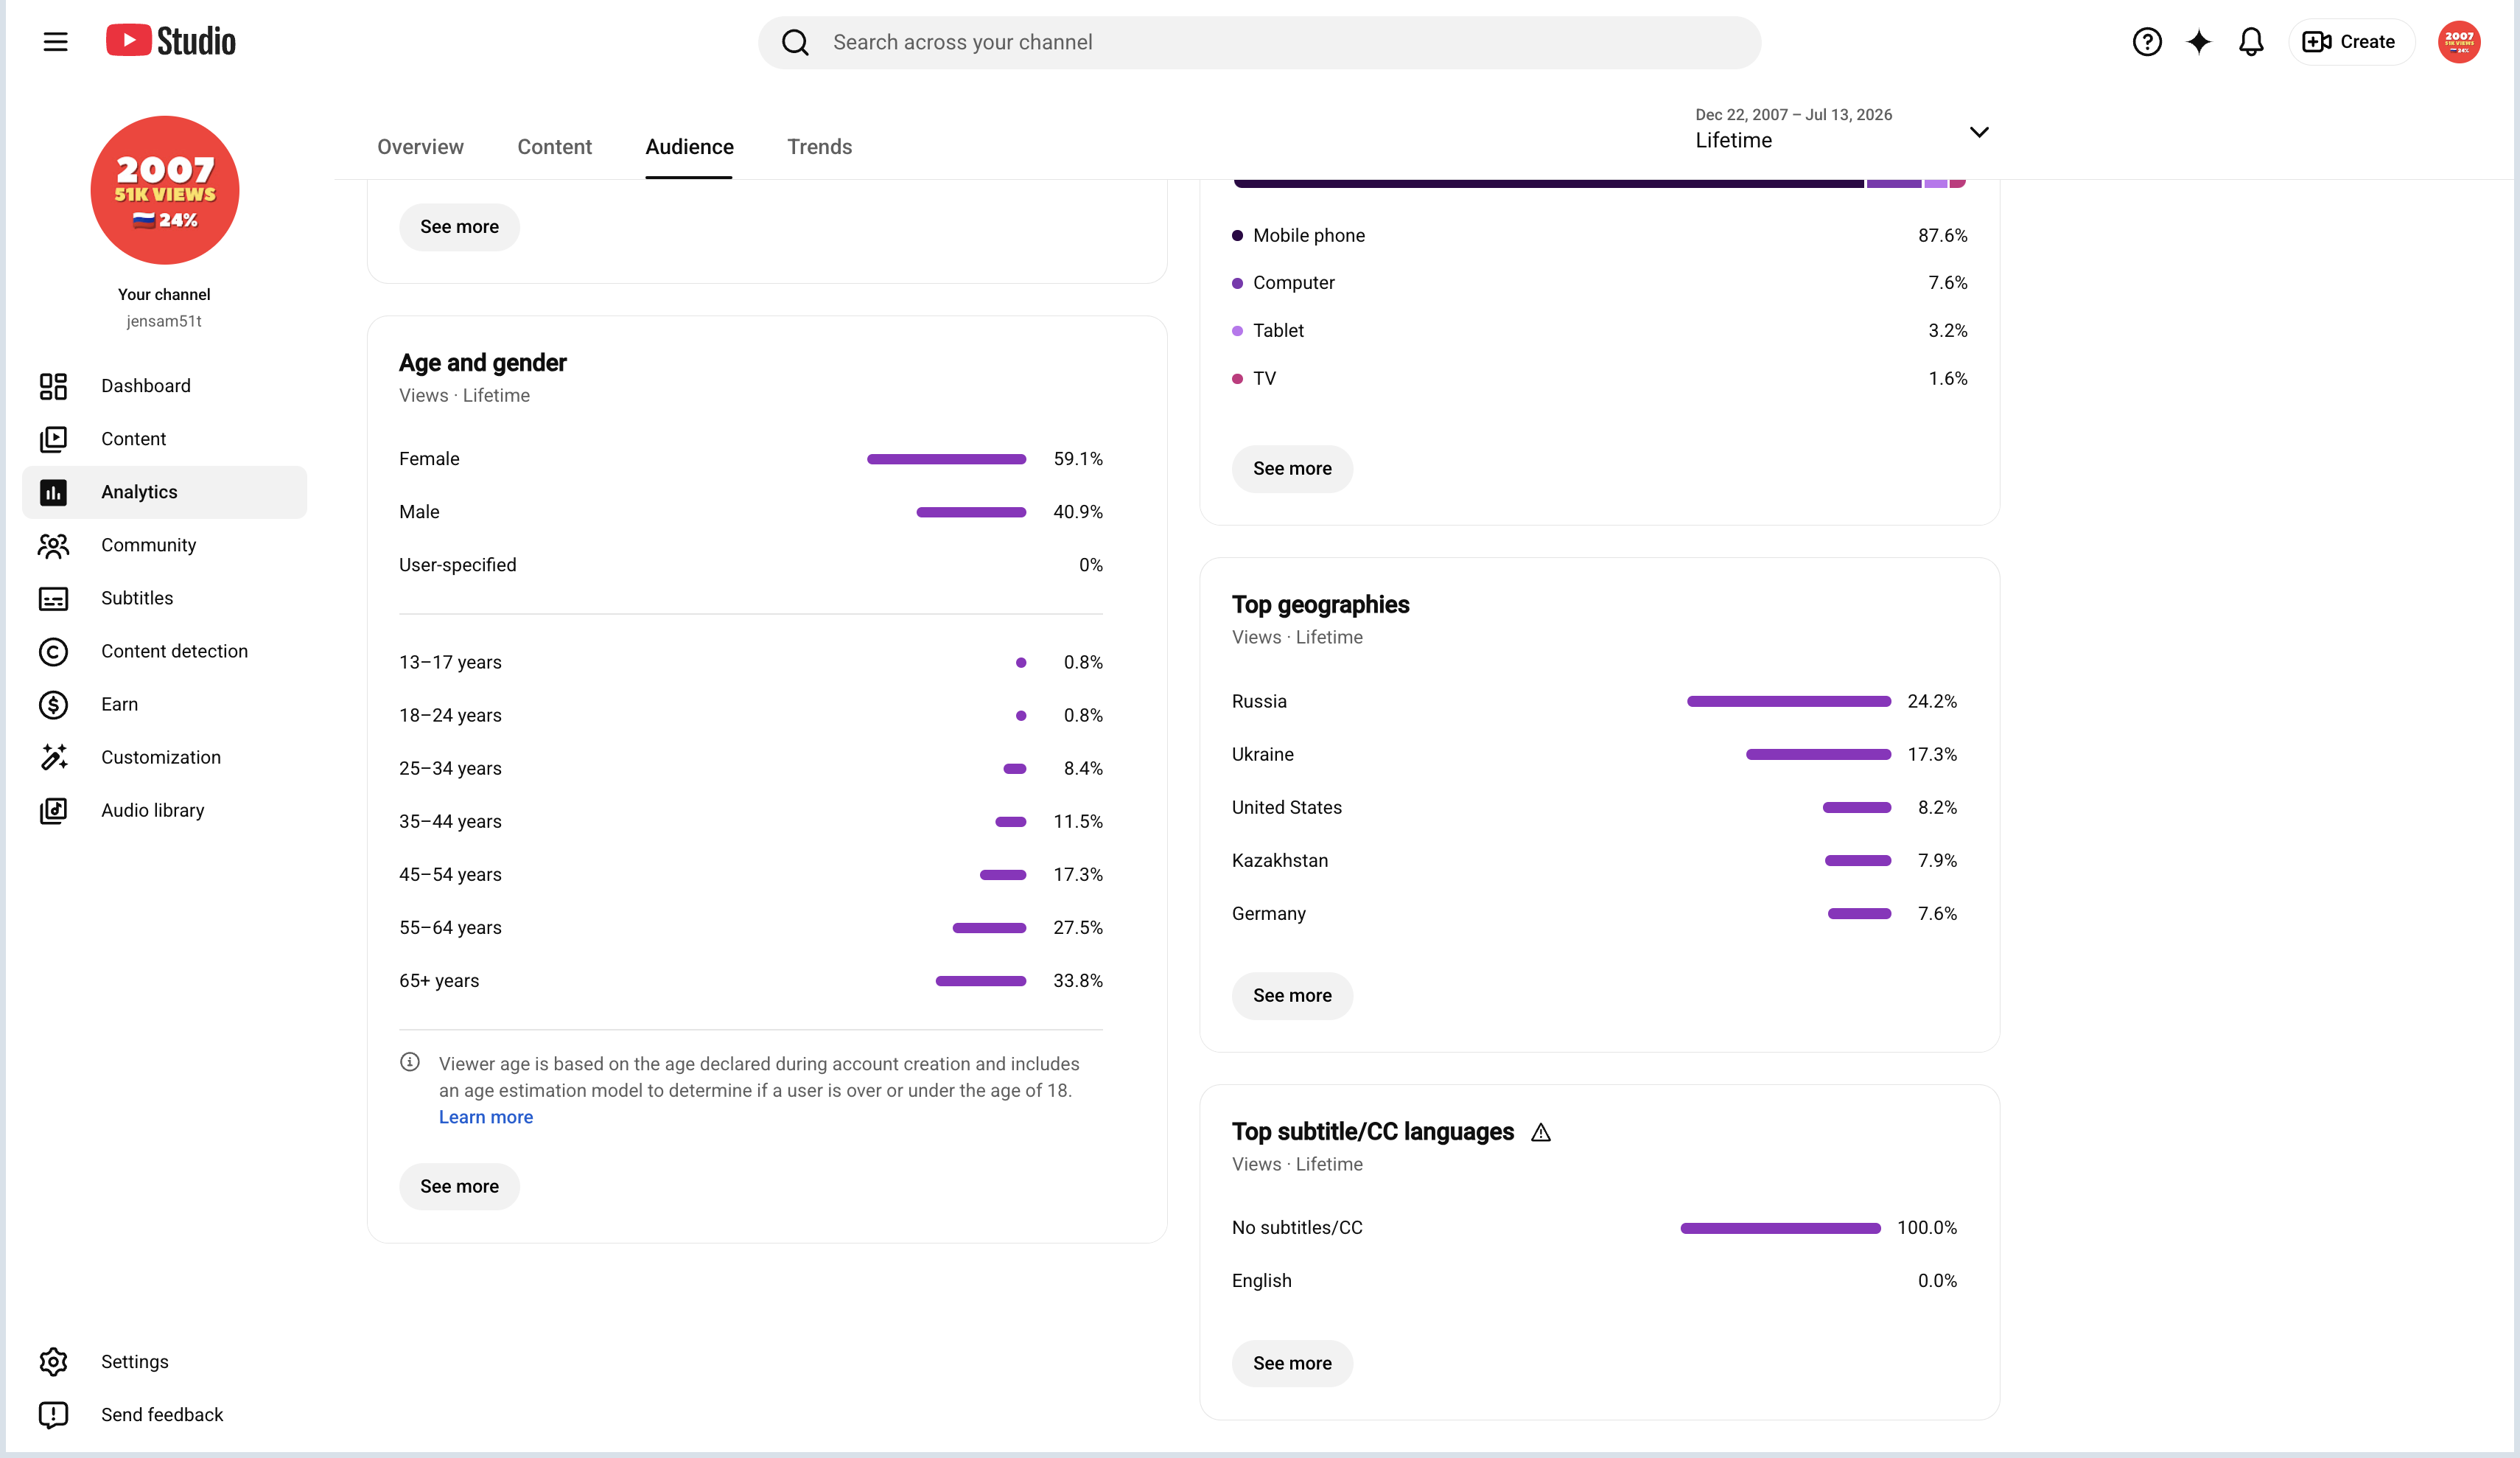The width and height of the screenshot is (2520, 1458).
Task: Open the Customization magic wand icon
Action: click(53, 758)
